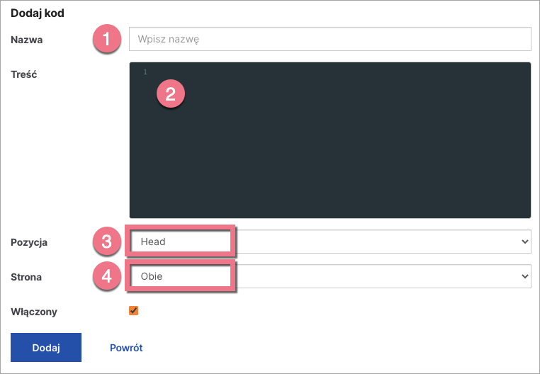This screenshot has height=374, width=540.
Task: Click the chevron arrow of the Strona select
Action: tap(524, 276)
